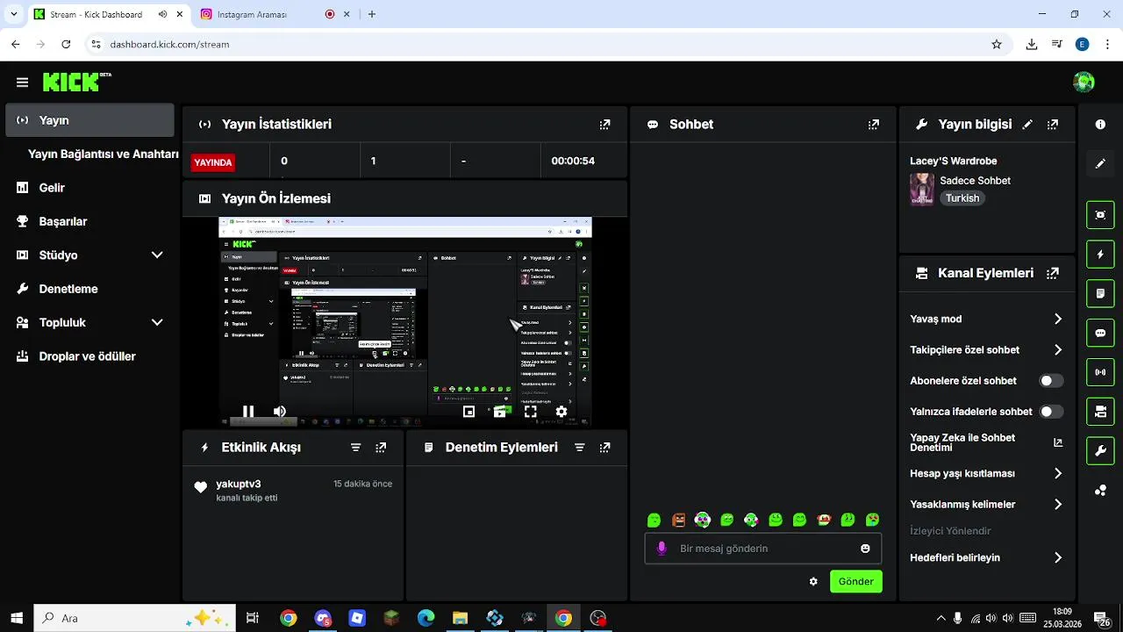Pop out the Kanal Eylemleri panel

tap(1053, 273)
